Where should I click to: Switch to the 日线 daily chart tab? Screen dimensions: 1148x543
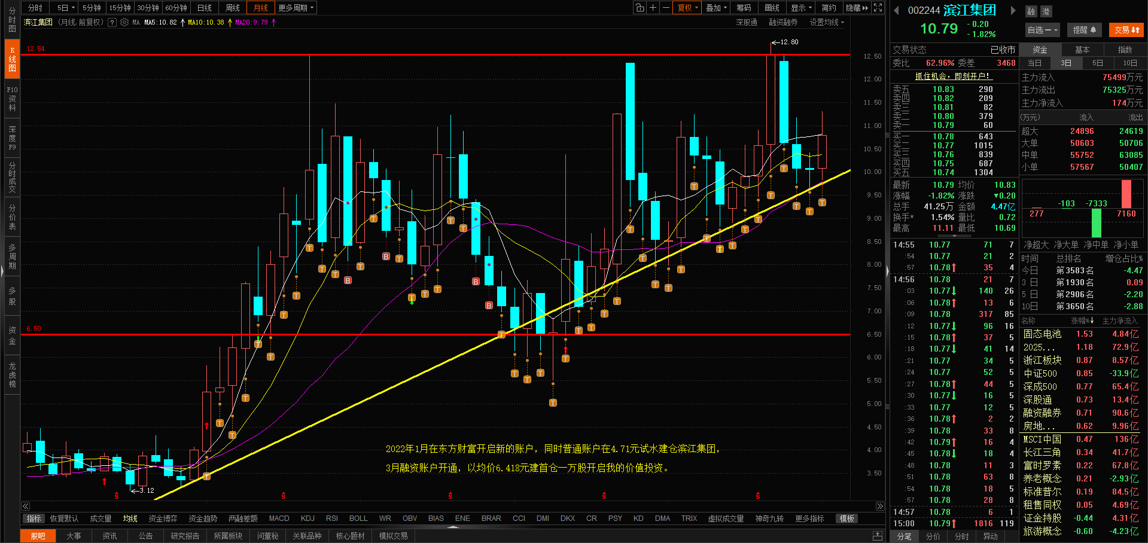pyautogui.click(x=205, y=8)
